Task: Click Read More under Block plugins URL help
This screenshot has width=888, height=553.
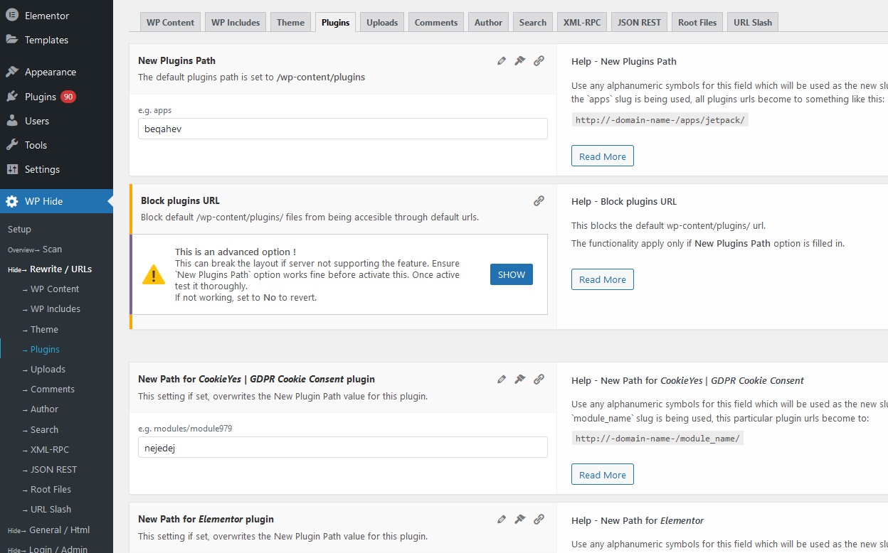Action: pos(602,279)
